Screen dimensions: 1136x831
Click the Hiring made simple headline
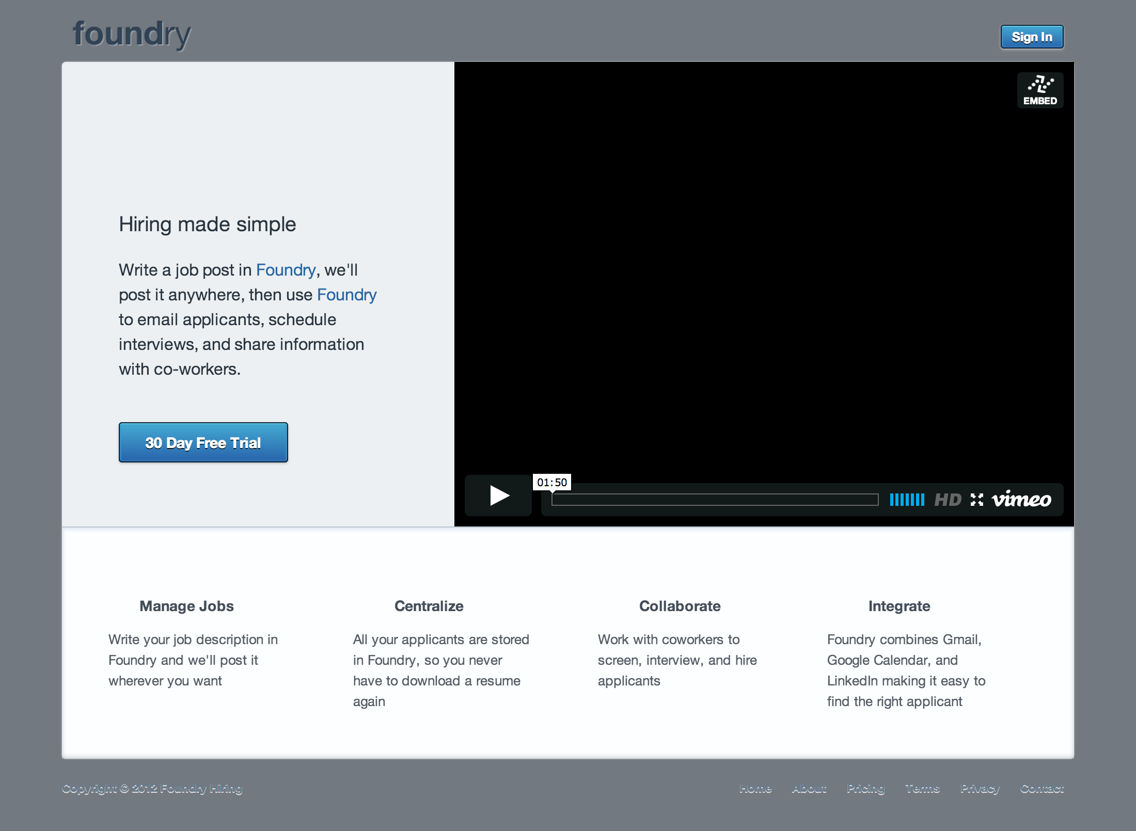pyautogui.click(x=208, y=225)
